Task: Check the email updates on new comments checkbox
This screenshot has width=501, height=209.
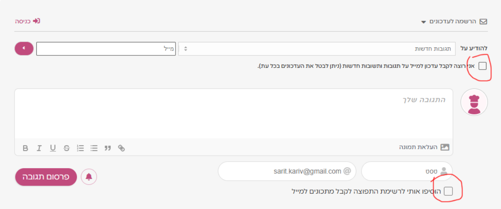Action: 482,66
